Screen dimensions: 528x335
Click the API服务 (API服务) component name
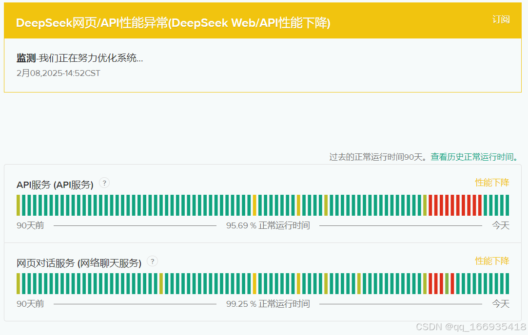pyautogui.click(x=55, y=185)
